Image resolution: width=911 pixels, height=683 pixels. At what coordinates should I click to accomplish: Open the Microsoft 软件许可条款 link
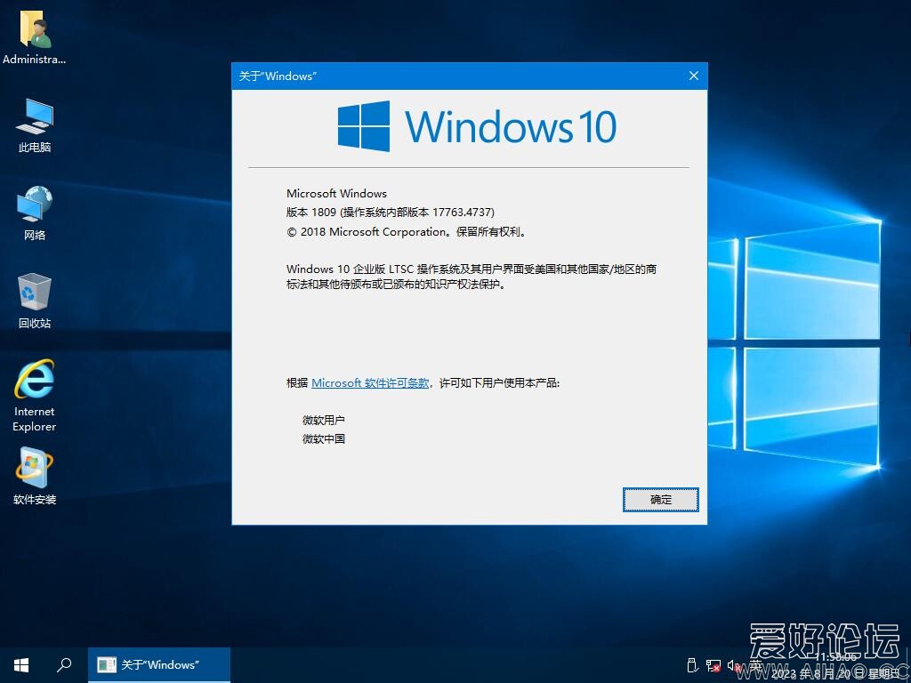pos(370,383)
